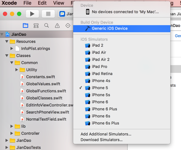Image resolution: width=181 pixels, height=150 pixels.
Task: Open the Edit menu
Action: pos(42,3)
